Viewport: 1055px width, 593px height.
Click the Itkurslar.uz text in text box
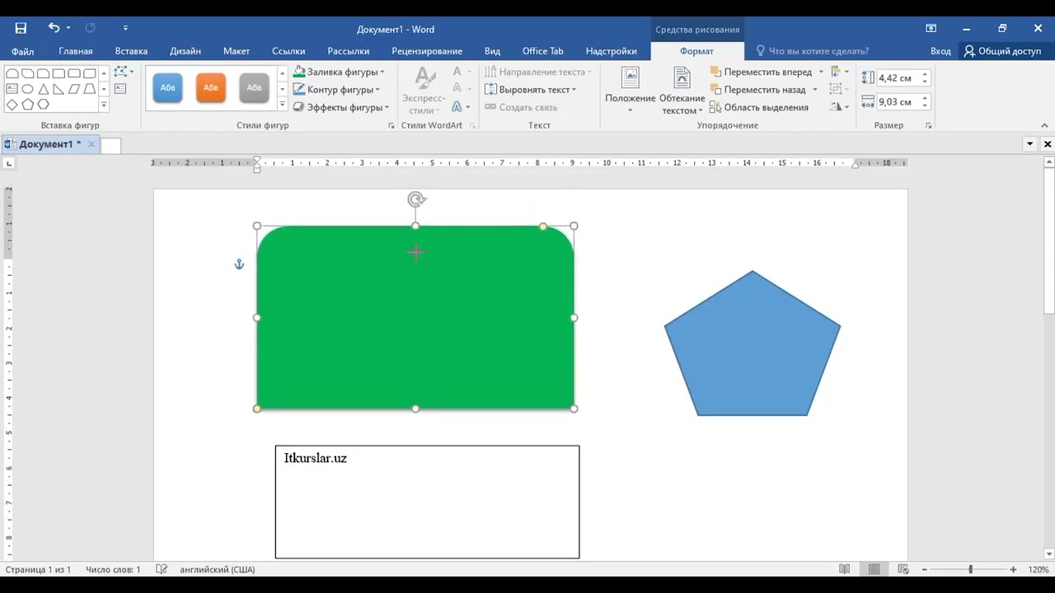click(x=315, y=458)
